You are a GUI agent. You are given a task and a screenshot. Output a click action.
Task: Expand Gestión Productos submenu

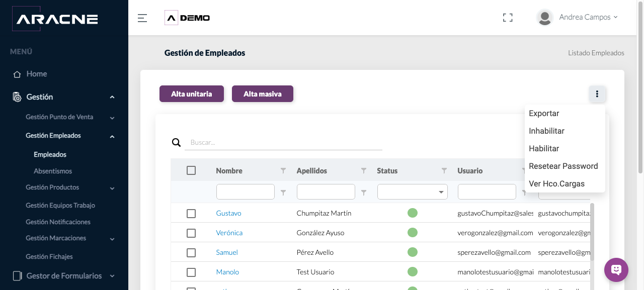coord(112,188)
